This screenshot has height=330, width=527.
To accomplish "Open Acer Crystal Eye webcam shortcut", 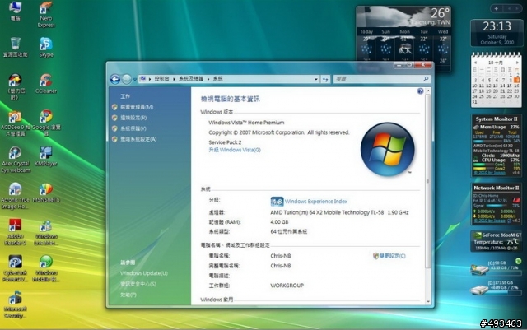I will [15, 160].
